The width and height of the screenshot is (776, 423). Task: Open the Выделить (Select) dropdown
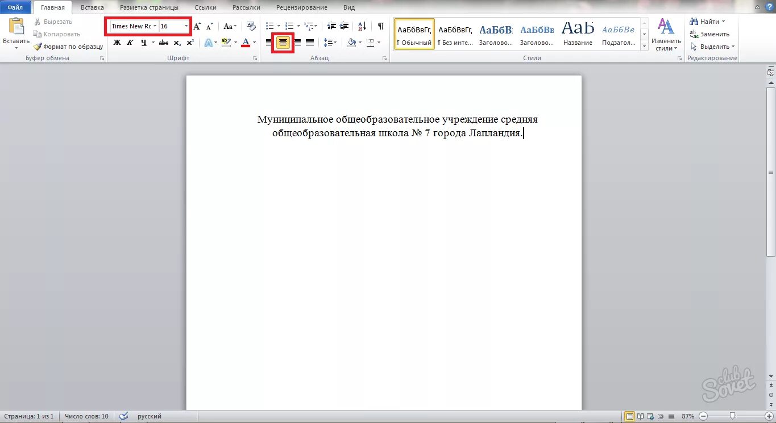(712, 47)
